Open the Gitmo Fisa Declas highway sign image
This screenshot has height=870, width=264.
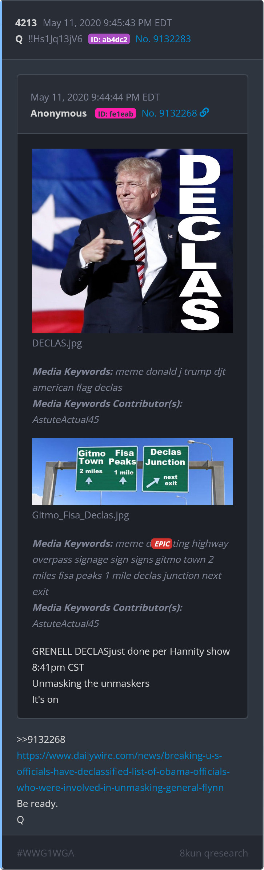tap(132, 471)
